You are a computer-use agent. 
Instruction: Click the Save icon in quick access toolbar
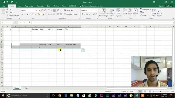(x=4, y=2)
